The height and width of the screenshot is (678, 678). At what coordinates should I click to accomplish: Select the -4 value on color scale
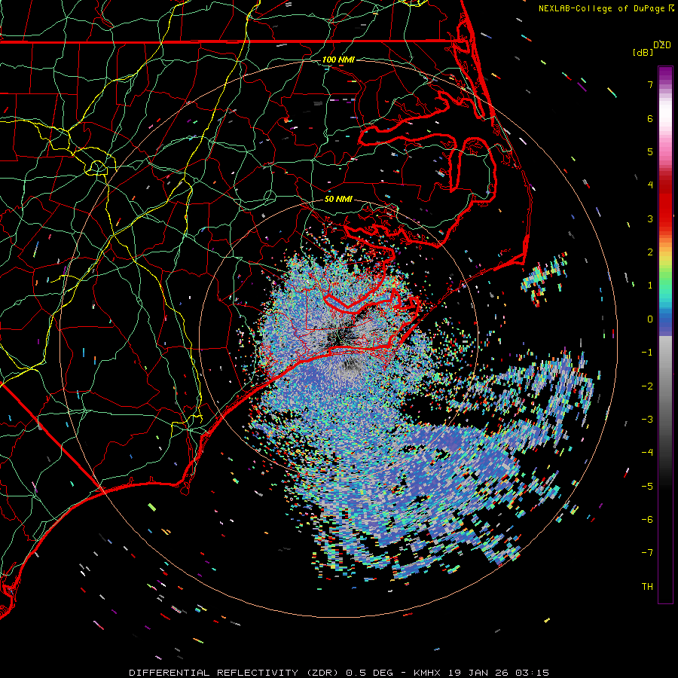(647, 453)
